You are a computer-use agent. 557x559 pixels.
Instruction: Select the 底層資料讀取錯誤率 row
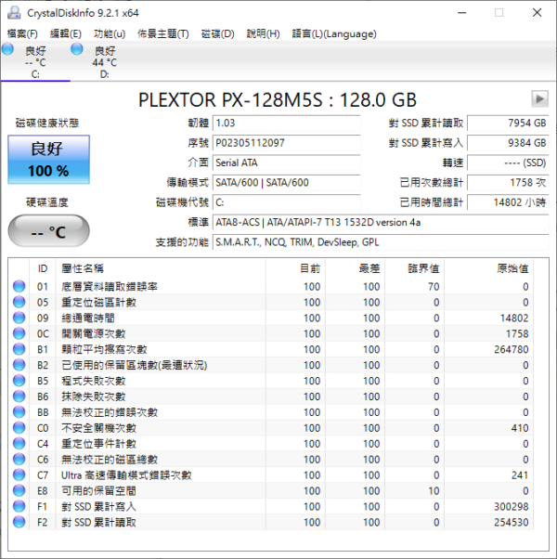[271, 286]
